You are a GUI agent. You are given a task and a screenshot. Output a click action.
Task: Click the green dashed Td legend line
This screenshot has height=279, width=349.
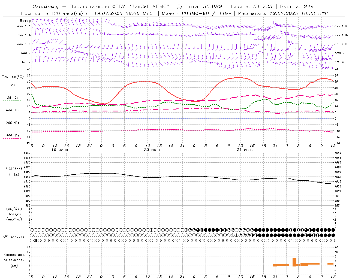click(13, 101)
